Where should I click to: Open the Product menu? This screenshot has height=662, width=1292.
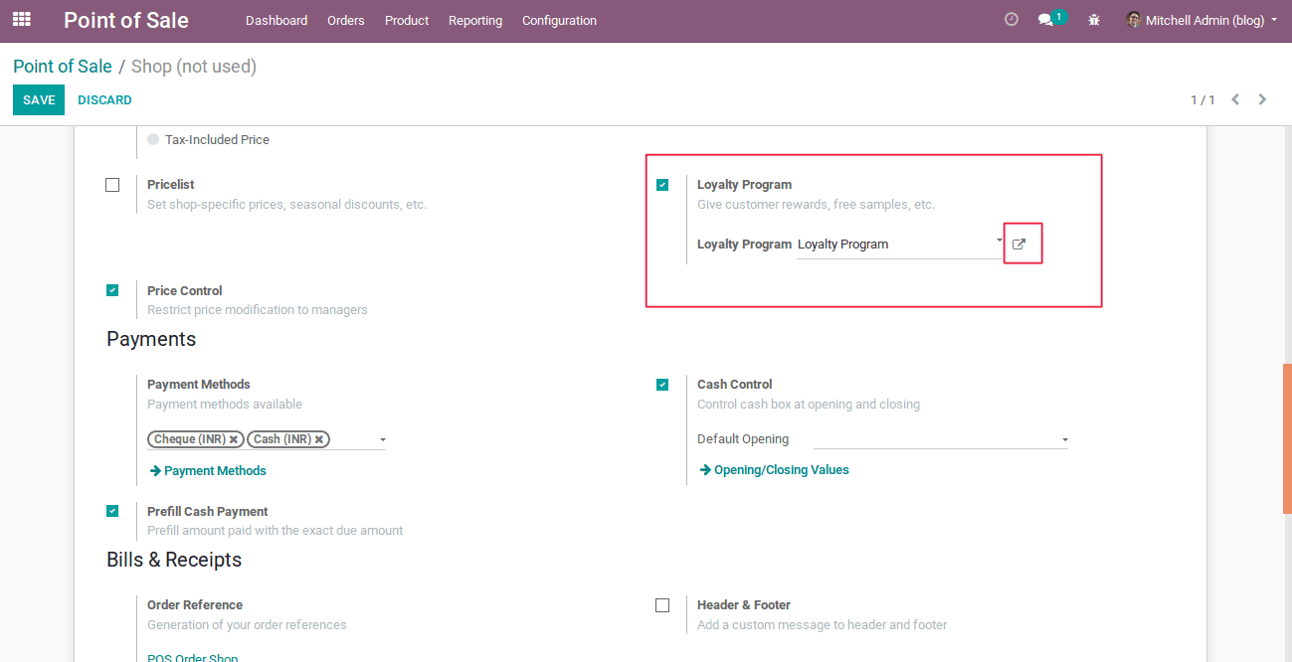(x=407, y=20)
